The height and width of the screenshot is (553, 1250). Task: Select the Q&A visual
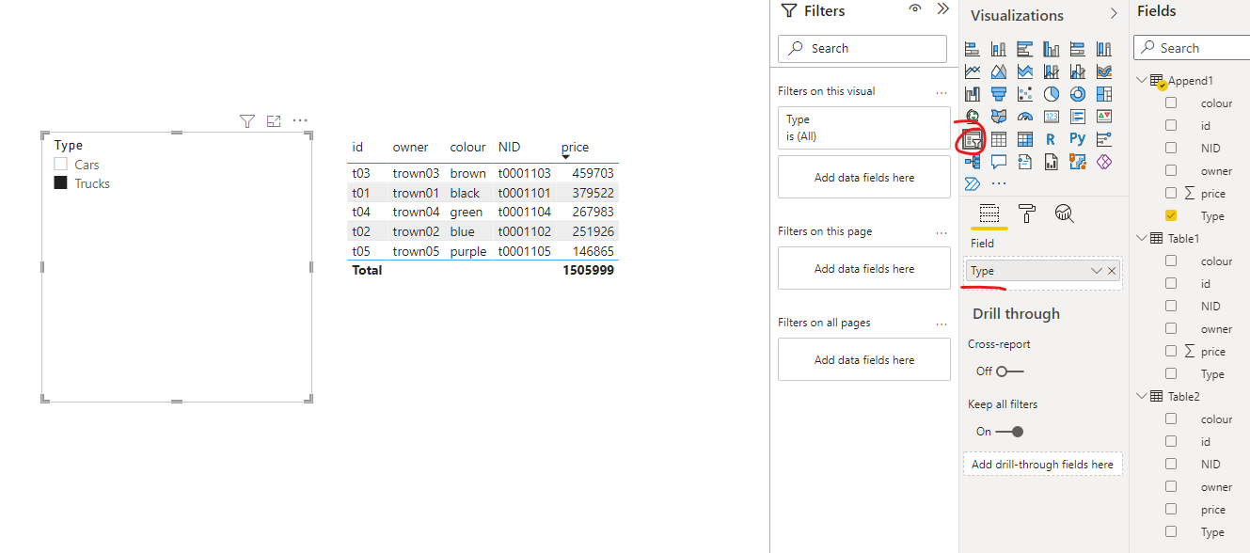[998, 162]
